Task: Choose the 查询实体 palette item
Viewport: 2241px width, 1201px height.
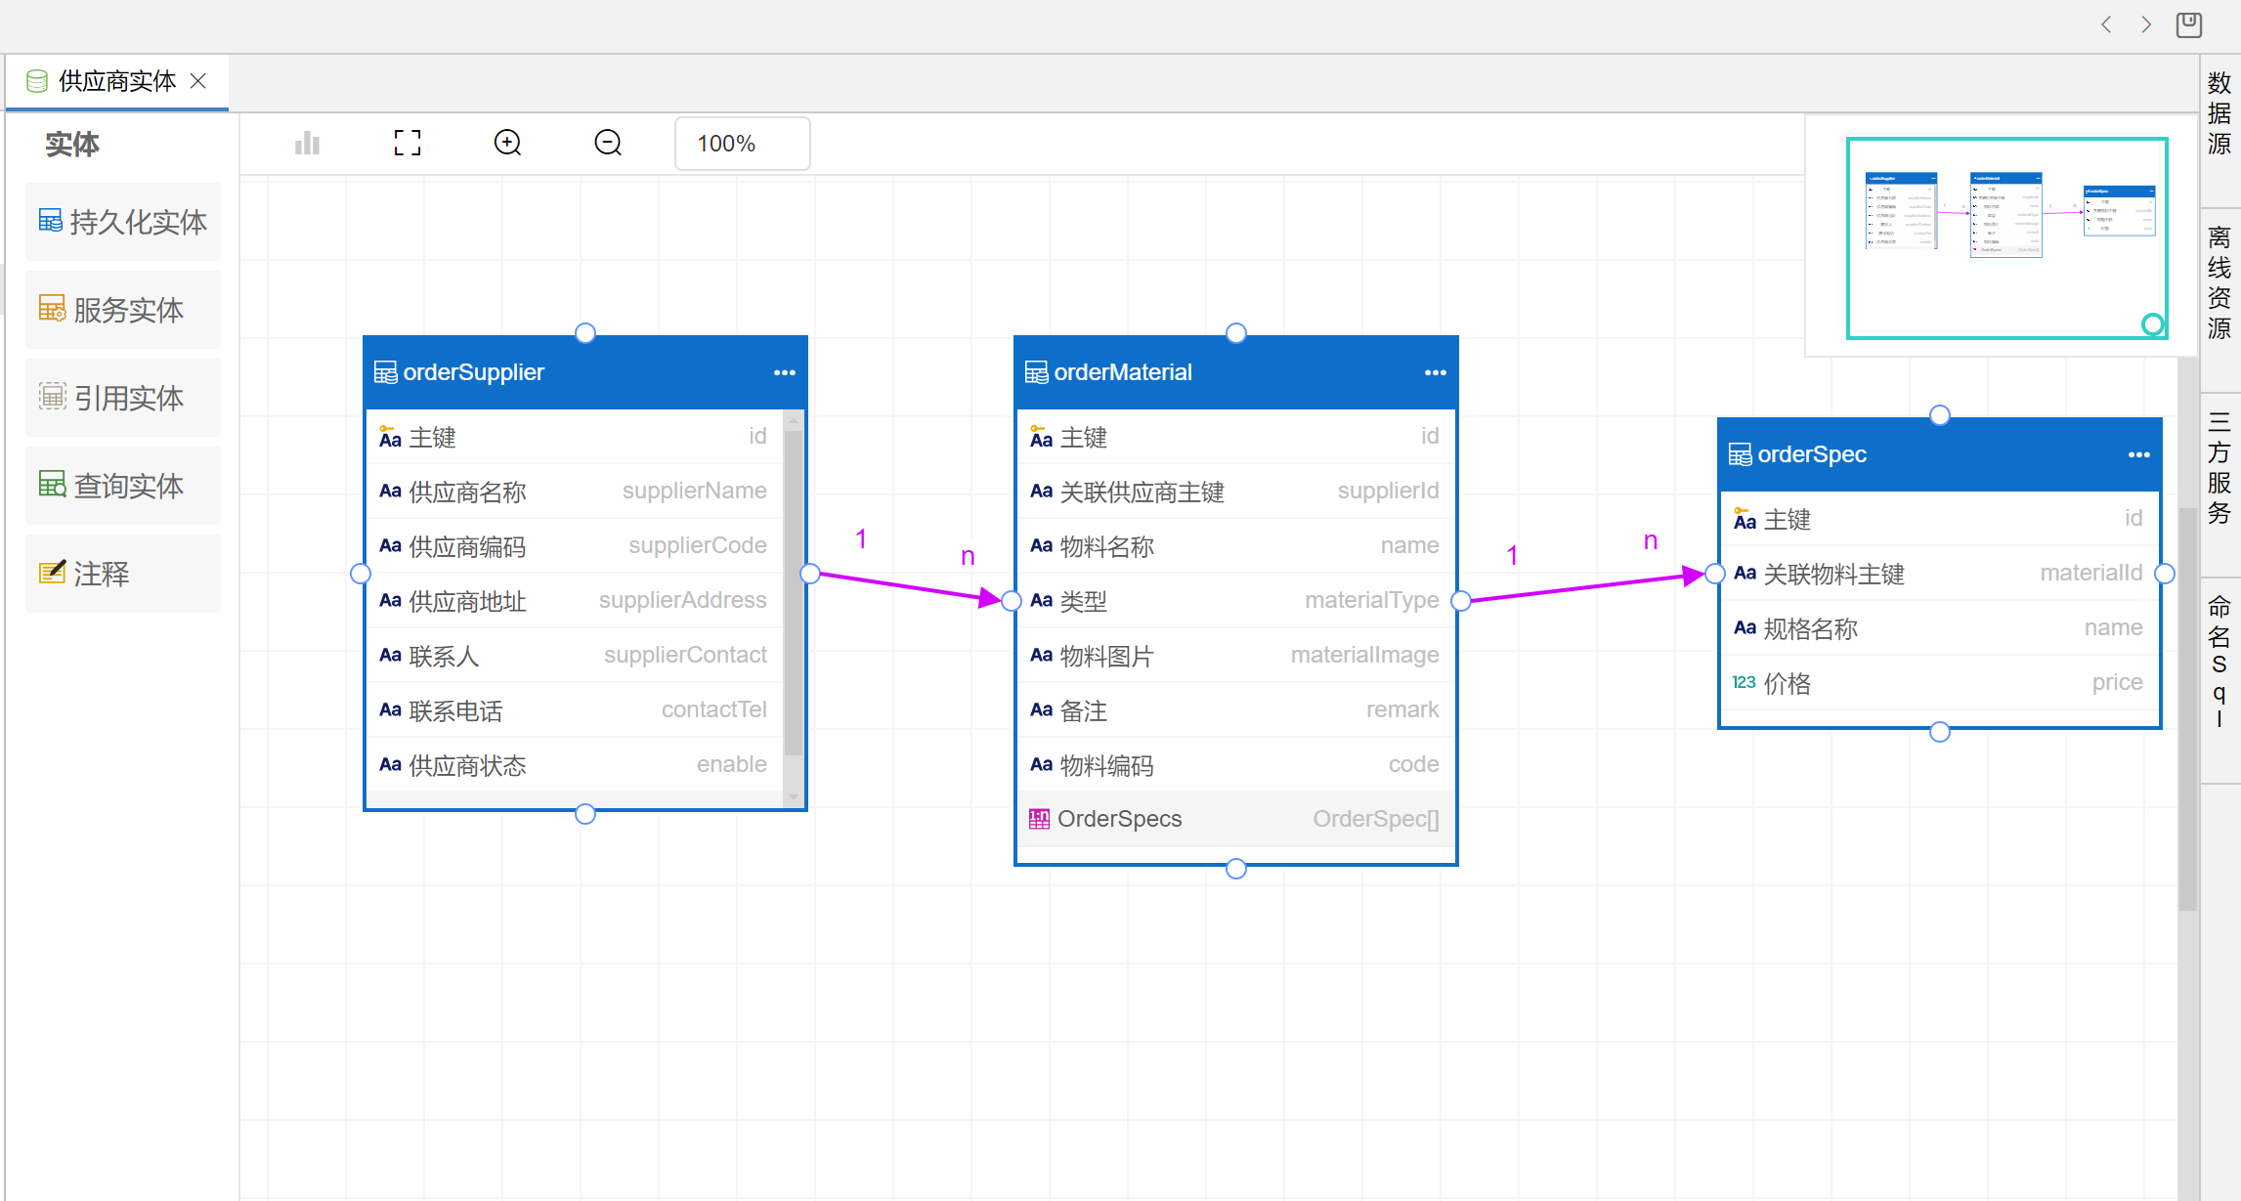Action: pos(123,486)
